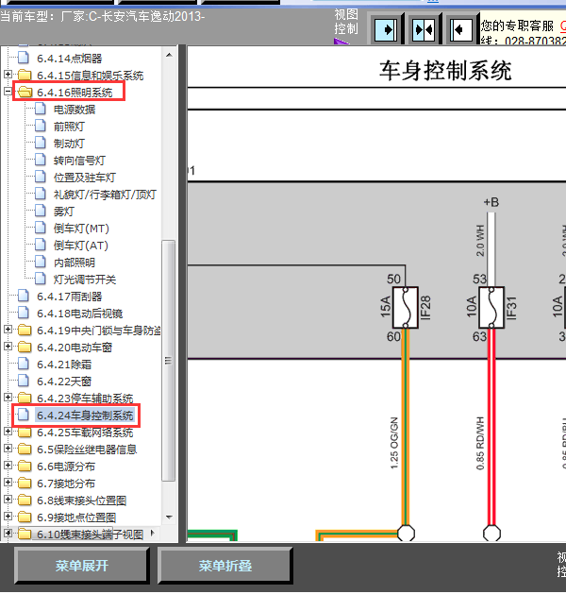Expand the 6.4.23停车辅助系统 folder
Viewport: 566px width, 594px height.
[x=8, y=398]
